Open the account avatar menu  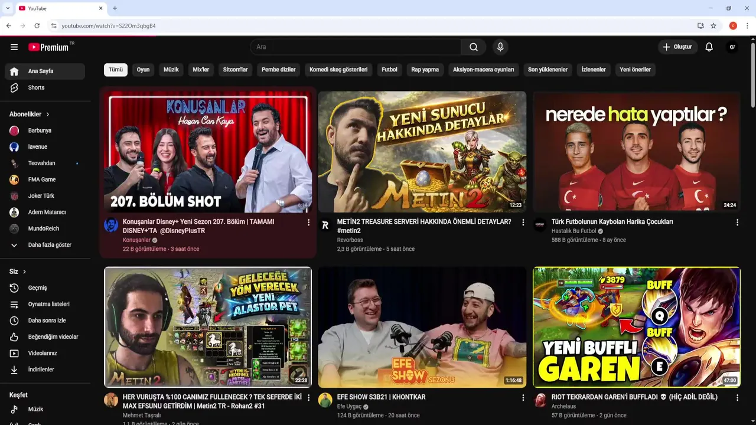coord(732,47)
